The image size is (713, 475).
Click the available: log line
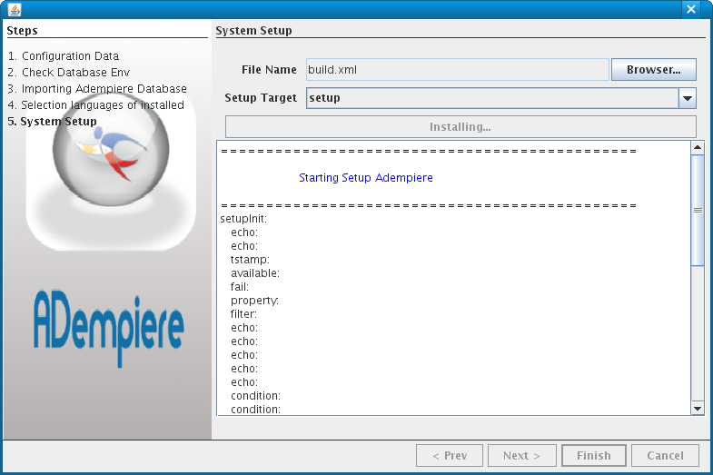[x=255, y=273]
